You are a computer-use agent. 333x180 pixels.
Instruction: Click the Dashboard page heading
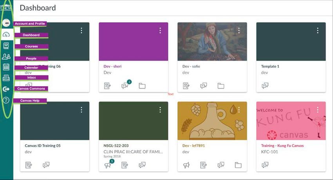(38, 8)
